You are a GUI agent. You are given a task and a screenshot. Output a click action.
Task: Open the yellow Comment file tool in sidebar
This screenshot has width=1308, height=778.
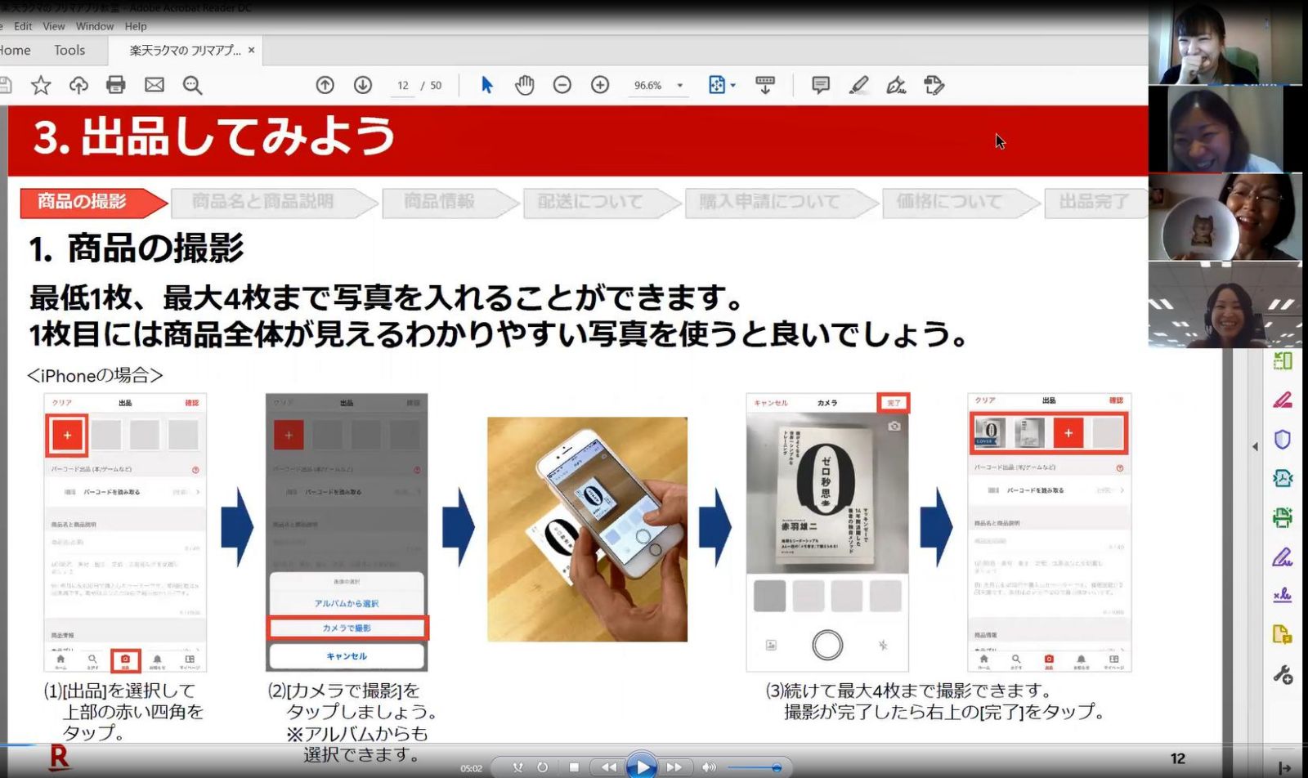coord(1283,635)
